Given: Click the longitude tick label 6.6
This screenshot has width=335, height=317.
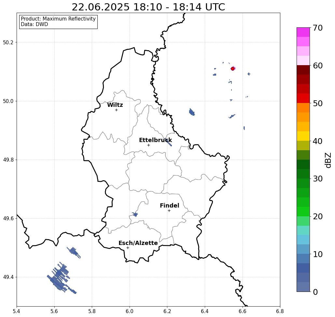Looking at the screenshot, I should point(243,311).
